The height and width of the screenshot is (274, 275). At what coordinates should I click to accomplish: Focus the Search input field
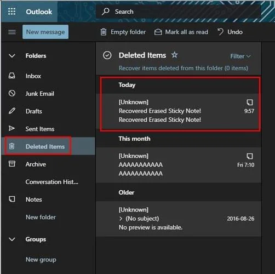click(178, 12)
